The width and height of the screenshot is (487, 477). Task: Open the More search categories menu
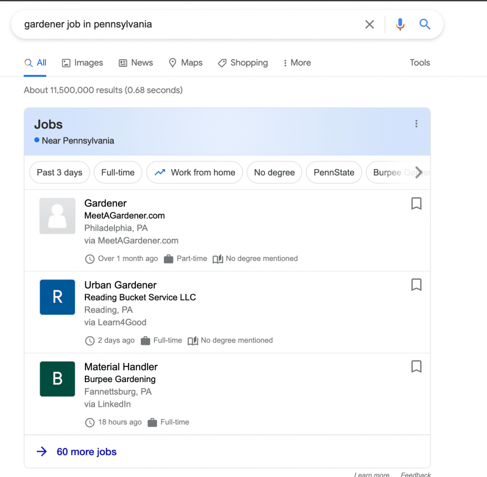(297, 63)
